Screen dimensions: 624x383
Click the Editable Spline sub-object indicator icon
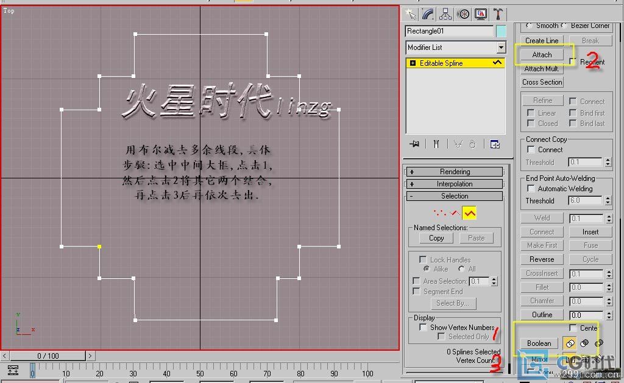pos(497,63)
